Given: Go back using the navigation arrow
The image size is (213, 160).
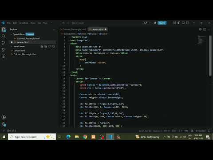Looking at the screenshot, I should (63, 23).
